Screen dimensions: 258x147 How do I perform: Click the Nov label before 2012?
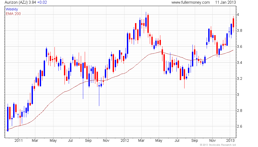pos(106,141)
